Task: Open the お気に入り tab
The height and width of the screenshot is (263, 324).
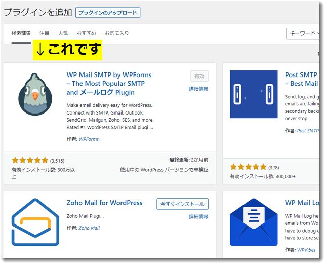Action: point(116,33)
